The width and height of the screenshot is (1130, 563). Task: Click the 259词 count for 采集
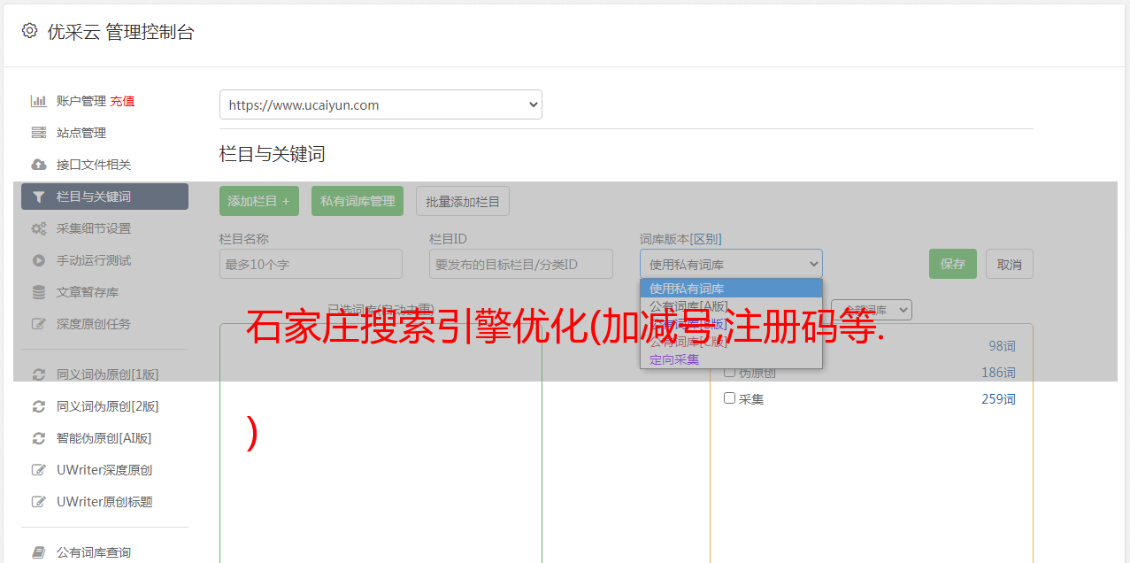coord(998,399)
